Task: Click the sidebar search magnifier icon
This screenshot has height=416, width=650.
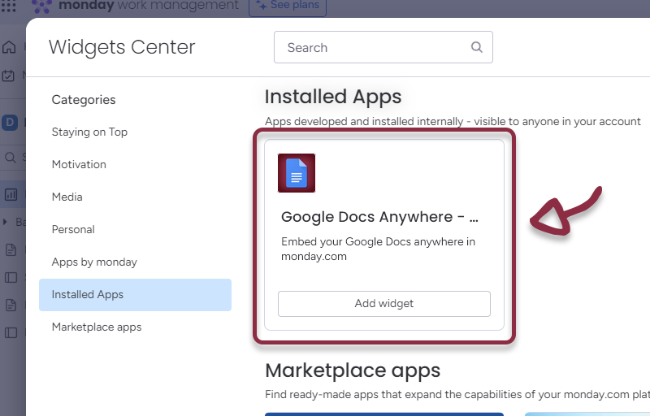Action: point(11,158)
